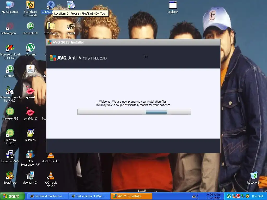Viewport: 267px width, 200px height.
Task: Click the AVG 2013 Installer taskbar button
Action: tap(131, 196)
